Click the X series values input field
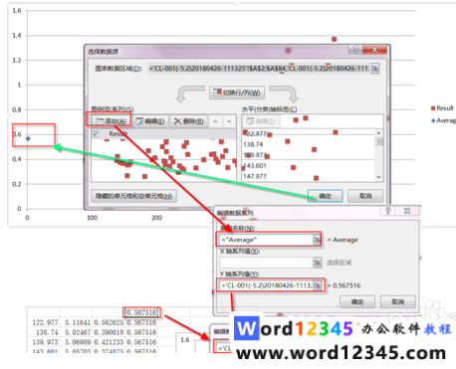 [x=266, y=263]
